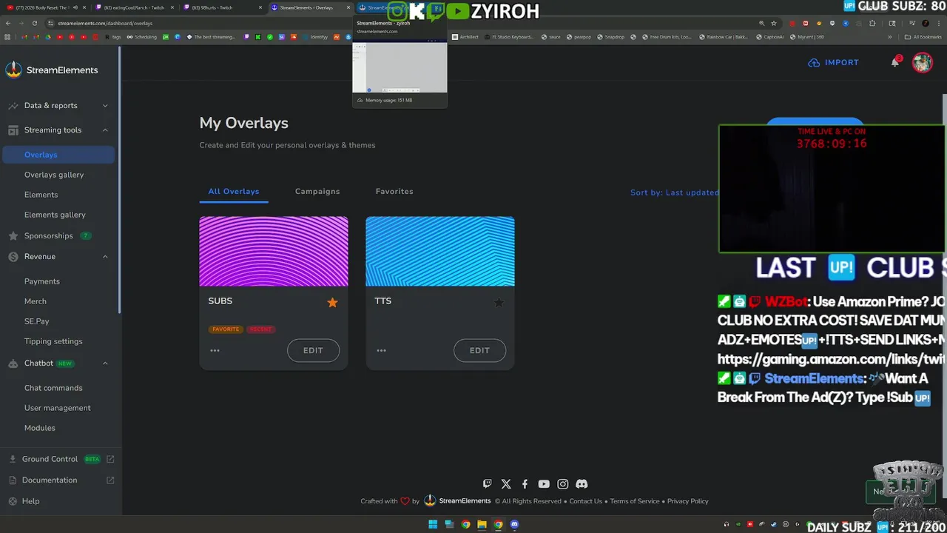
Task: Open Sponsorships in sidebar
Action: click(49, 236)
